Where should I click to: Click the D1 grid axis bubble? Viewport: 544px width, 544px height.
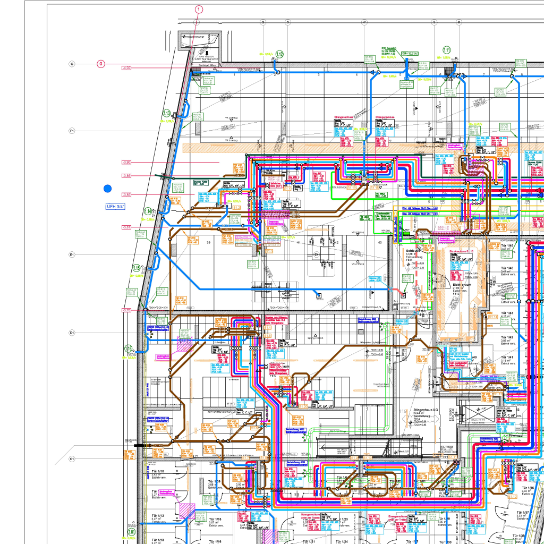[72, 333]
